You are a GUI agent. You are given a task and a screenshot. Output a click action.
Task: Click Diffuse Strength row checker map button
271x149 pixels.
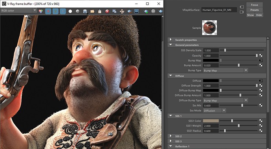[261, 85]
